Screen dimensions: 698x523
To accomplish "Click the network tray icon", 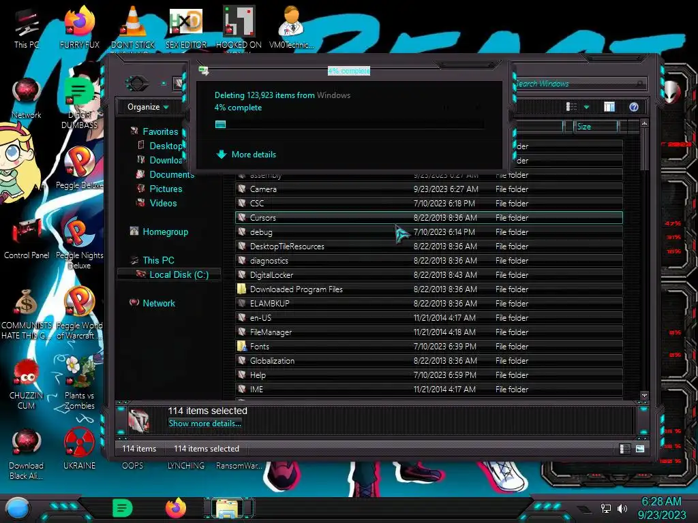I will tap(606, 508).
